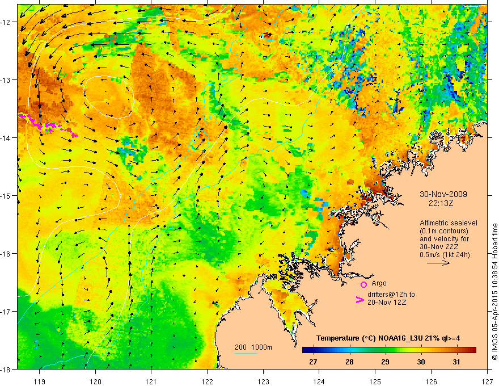Click the 0.5m/s velocity scale arrow
Image resolution: width=499 pixels, height=386 pixels.
pos(438,263)
